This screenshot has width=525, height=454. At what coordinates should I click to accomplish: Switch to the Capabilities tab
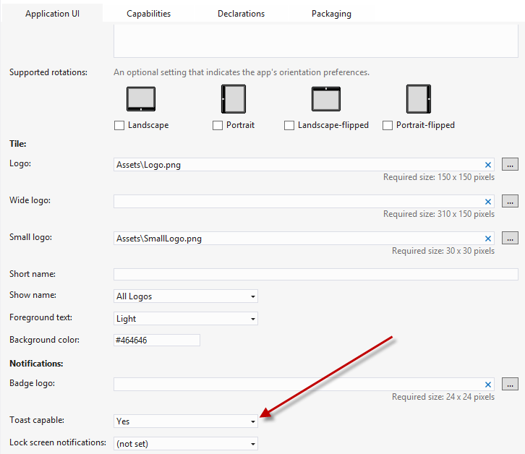click(x=148, y=13)
